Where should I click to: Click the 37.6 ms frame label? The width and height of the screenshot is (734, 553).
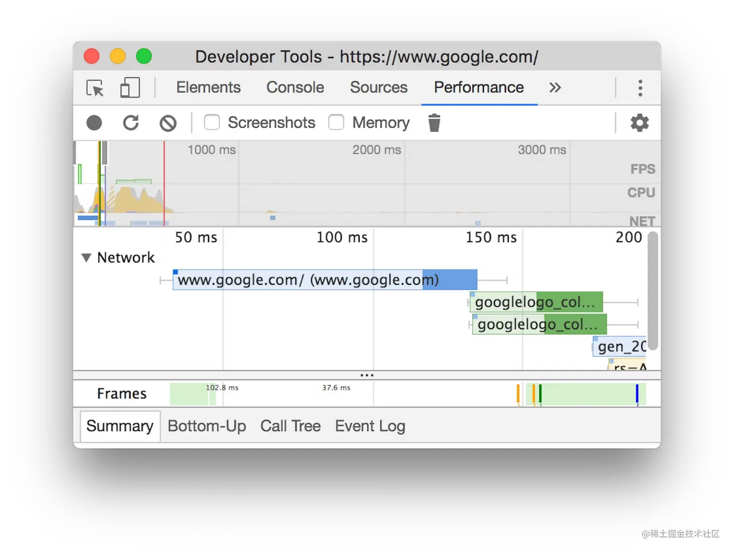pyautogui.click(x=336, y=388)
